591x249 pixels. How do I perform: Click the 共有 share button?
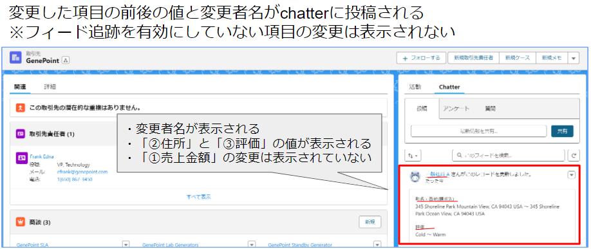(563, 131)
